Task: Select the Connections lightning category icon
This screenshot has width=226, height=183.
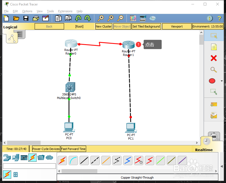Action: [x=32, y=158]
